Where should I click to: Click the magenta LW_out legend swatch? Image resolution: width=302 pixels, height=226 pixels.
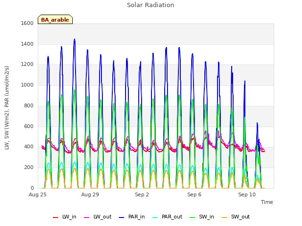click(x=87, y=218)
